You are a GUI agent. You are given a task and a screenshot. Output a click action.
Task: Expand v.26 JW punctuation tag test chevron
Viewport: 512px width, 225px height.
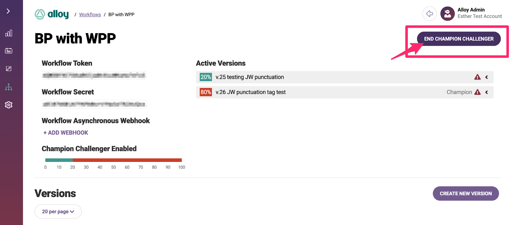(x=487, y=92)
